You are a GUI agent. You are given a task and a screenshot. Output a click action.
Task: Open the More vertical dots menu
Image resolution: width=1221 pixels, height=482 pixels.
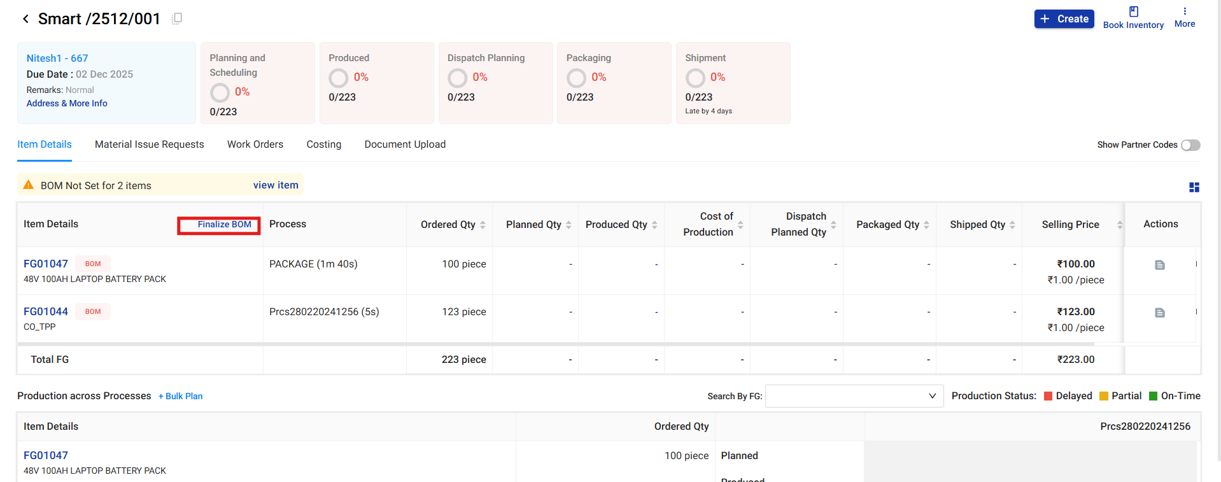pos(1184,11)
